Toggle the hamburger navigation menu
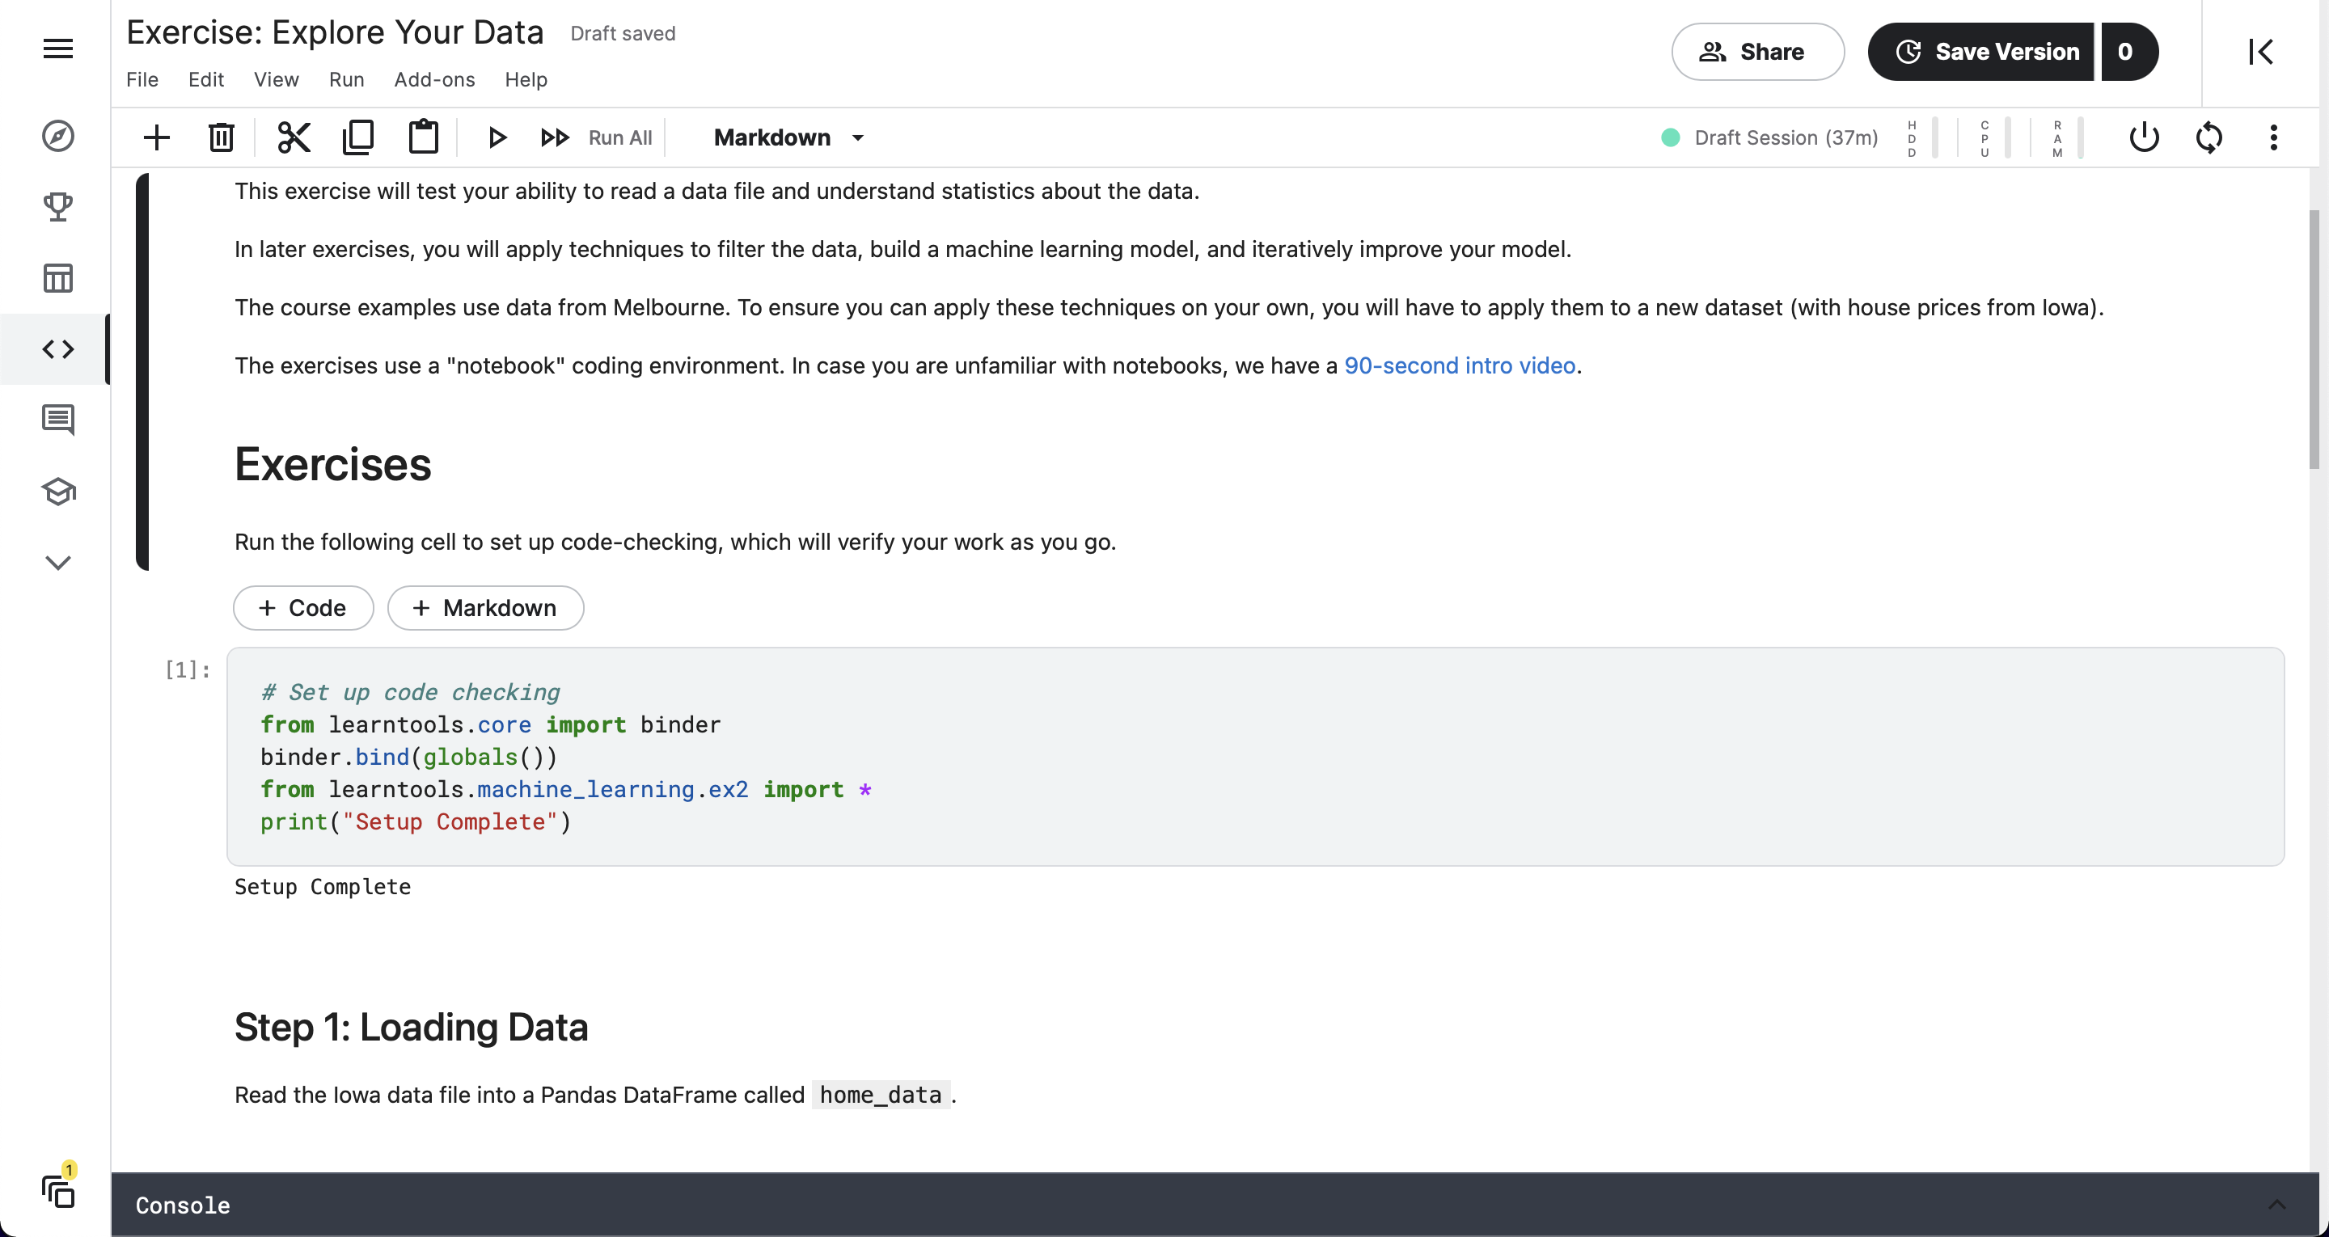 pos(58,49)
